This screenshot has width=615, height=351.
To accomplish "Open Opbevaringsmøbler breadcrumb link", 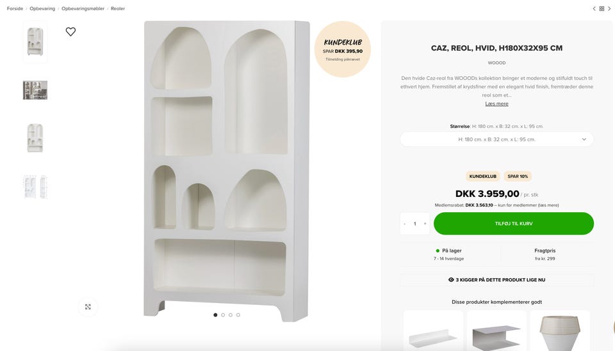I will pos(83,8).
